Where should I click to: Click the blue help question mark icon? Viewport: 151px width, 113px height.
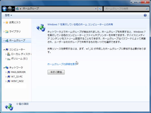(x=145, y=15)
